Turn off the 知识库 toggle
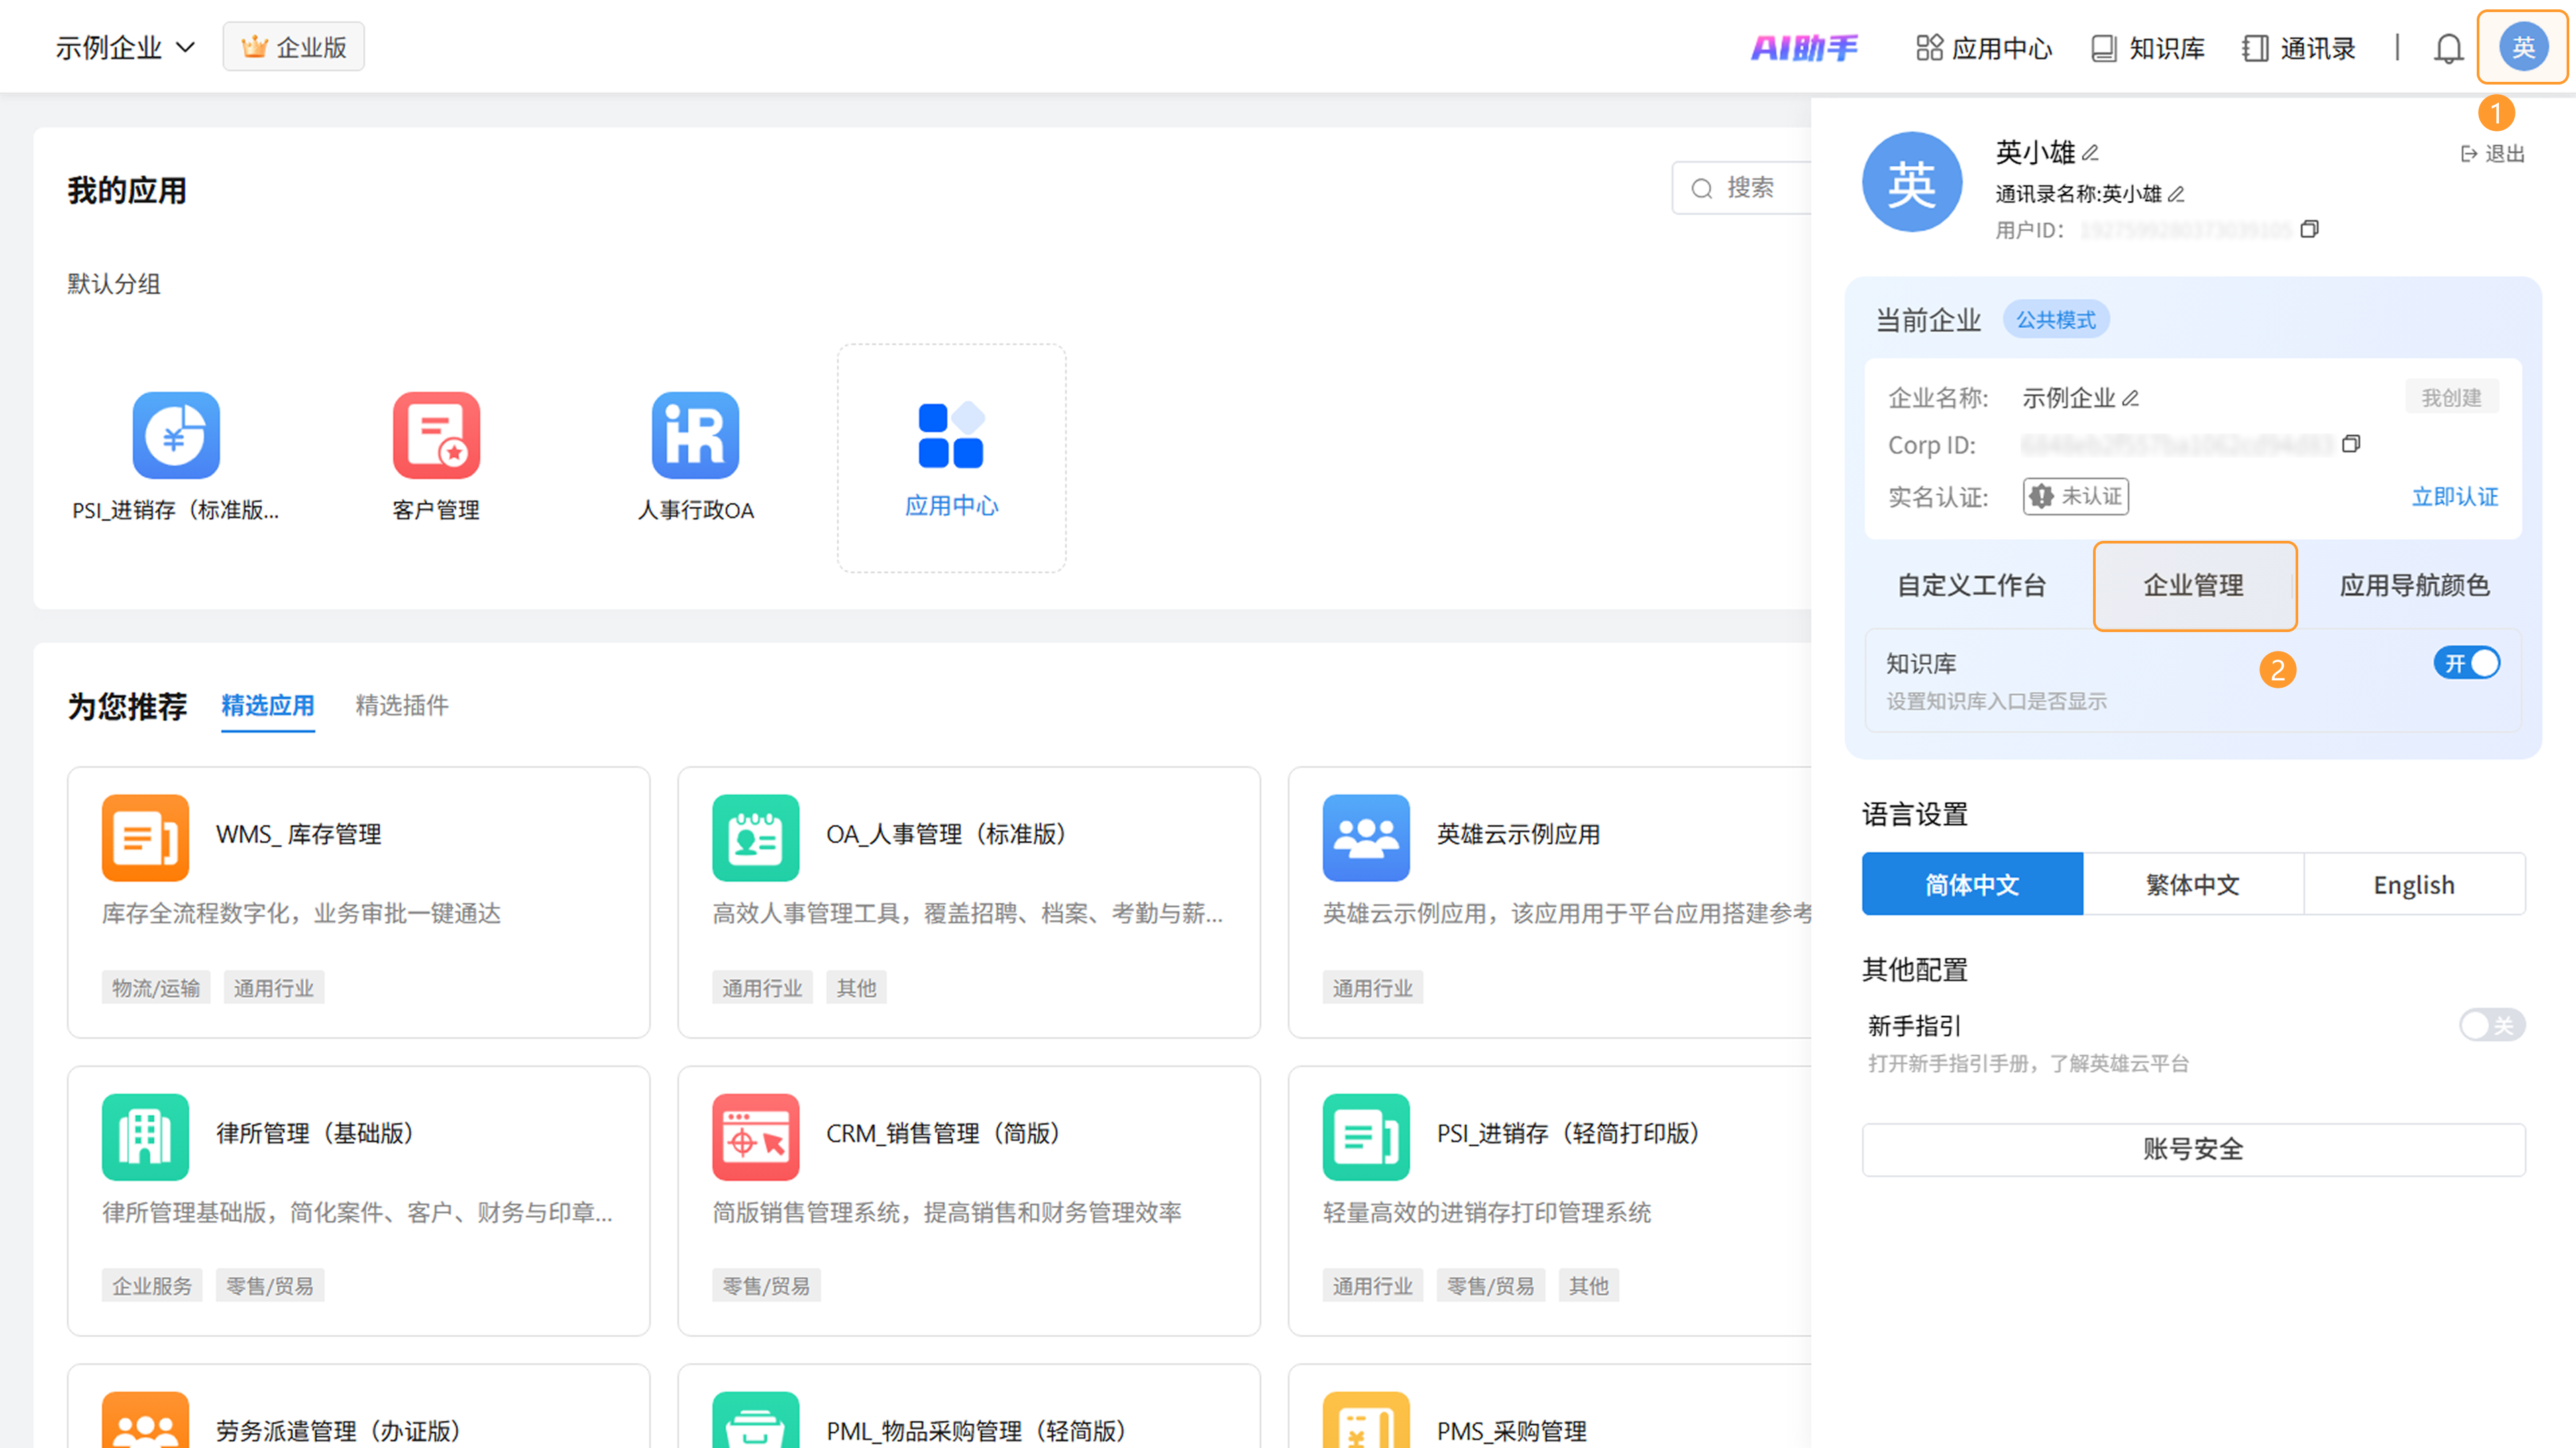2576x1448 pixels. point(2466,663)
